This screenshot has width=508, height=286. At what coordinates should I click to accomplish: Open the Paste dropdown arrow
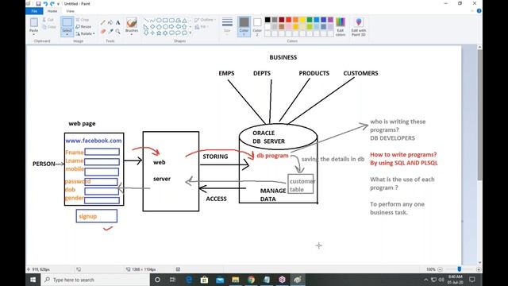click(33, 34)
